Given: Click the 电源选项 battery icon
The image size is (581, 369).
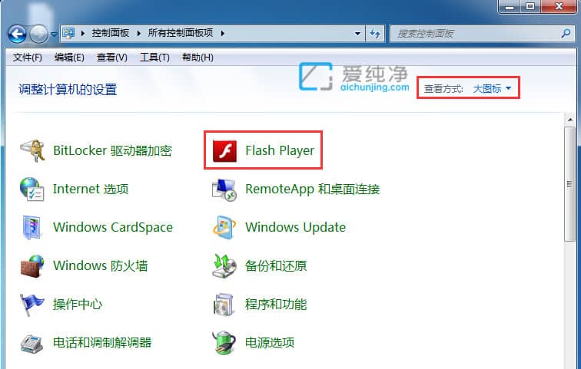Looking at the screenshot, I should [224, 342].
